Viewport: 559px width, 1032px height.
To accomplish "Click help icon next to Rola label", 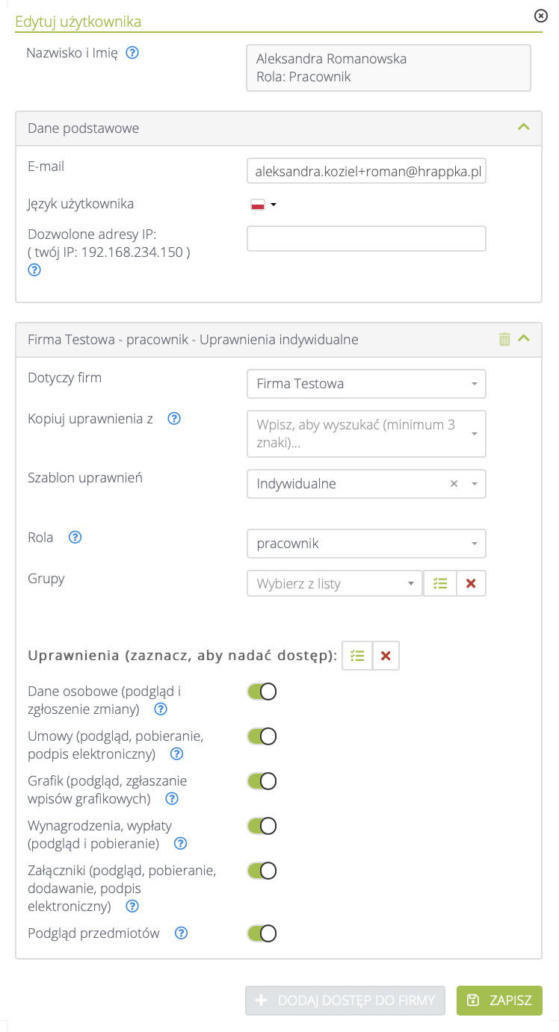I will [75, 537].
